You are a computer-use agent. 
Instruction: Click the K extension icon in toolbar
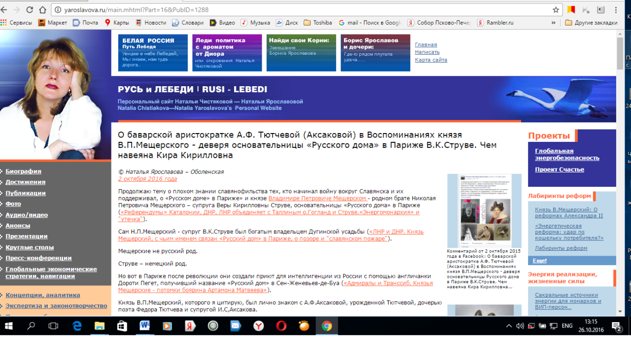tap(600, 10)
